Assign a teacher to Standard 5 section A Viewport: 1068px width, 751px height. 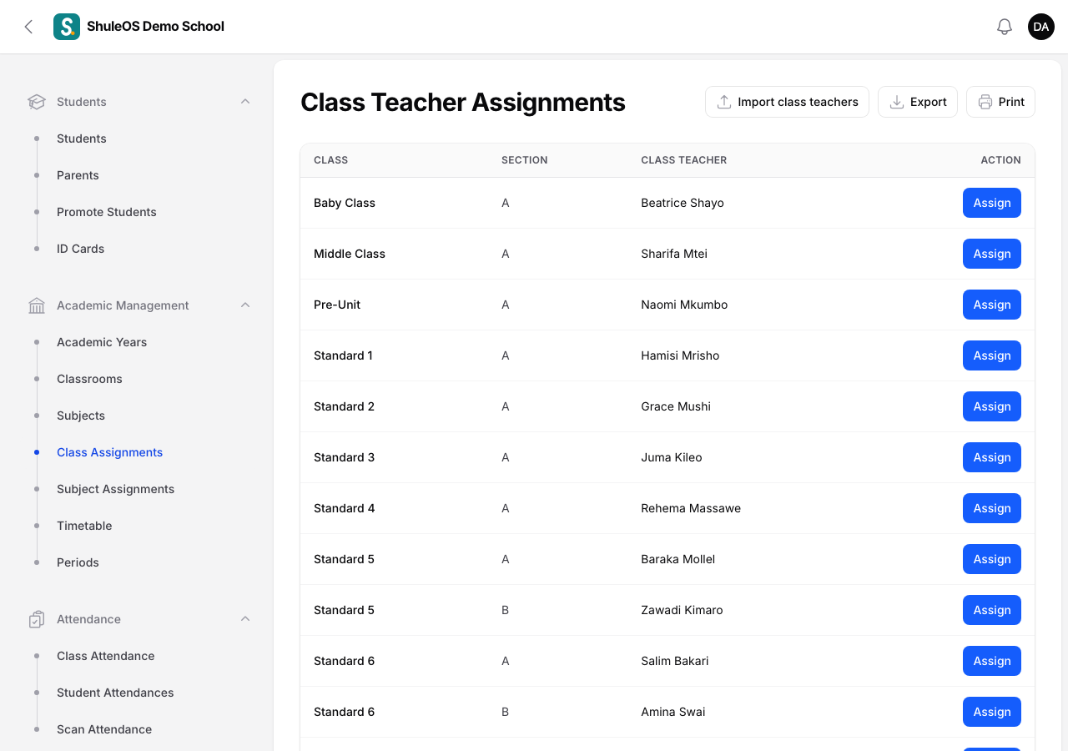pos(992,559)
